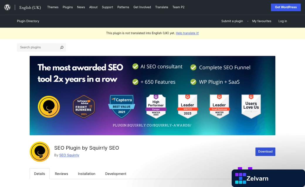305x187 pixels.
Task: Click the Leader Winter 2023 badge
Action: tap(187, 106)
